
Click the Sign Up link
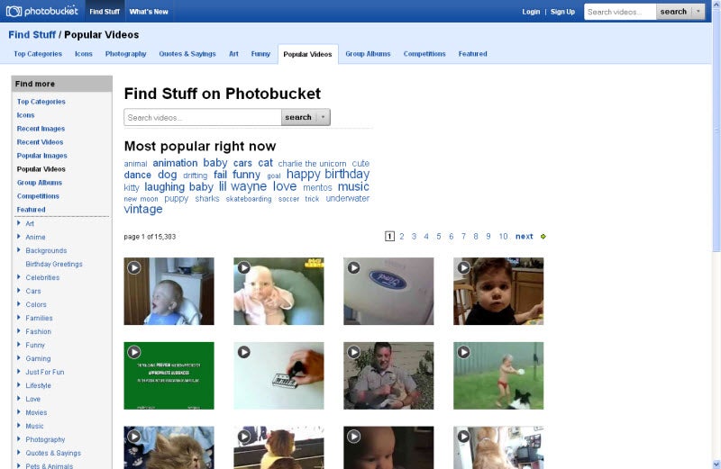coord(562,12)
